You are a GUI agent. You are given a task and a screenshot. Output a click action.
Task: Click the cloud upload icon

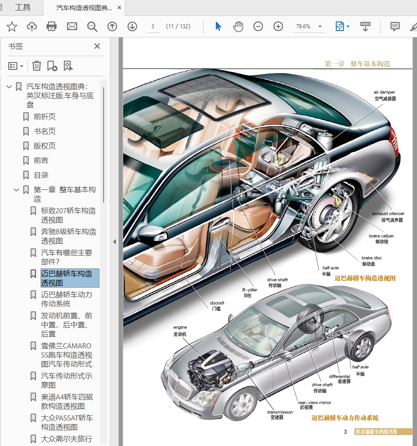pos(32,26)
